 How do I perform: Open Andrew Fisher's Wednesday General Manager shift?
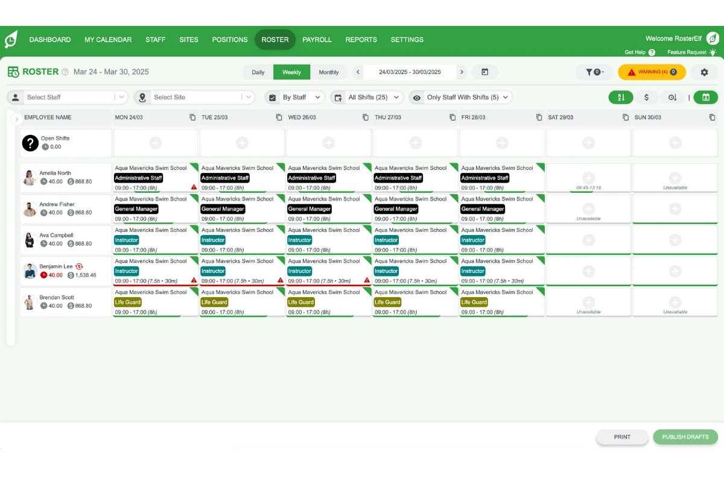[329, 208]
